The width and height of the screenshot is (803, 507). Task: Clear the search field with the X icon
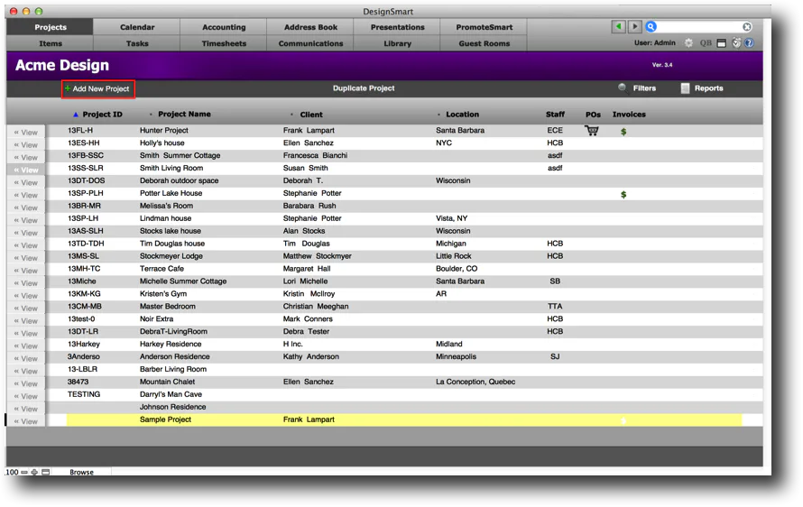tap(747, 27)
